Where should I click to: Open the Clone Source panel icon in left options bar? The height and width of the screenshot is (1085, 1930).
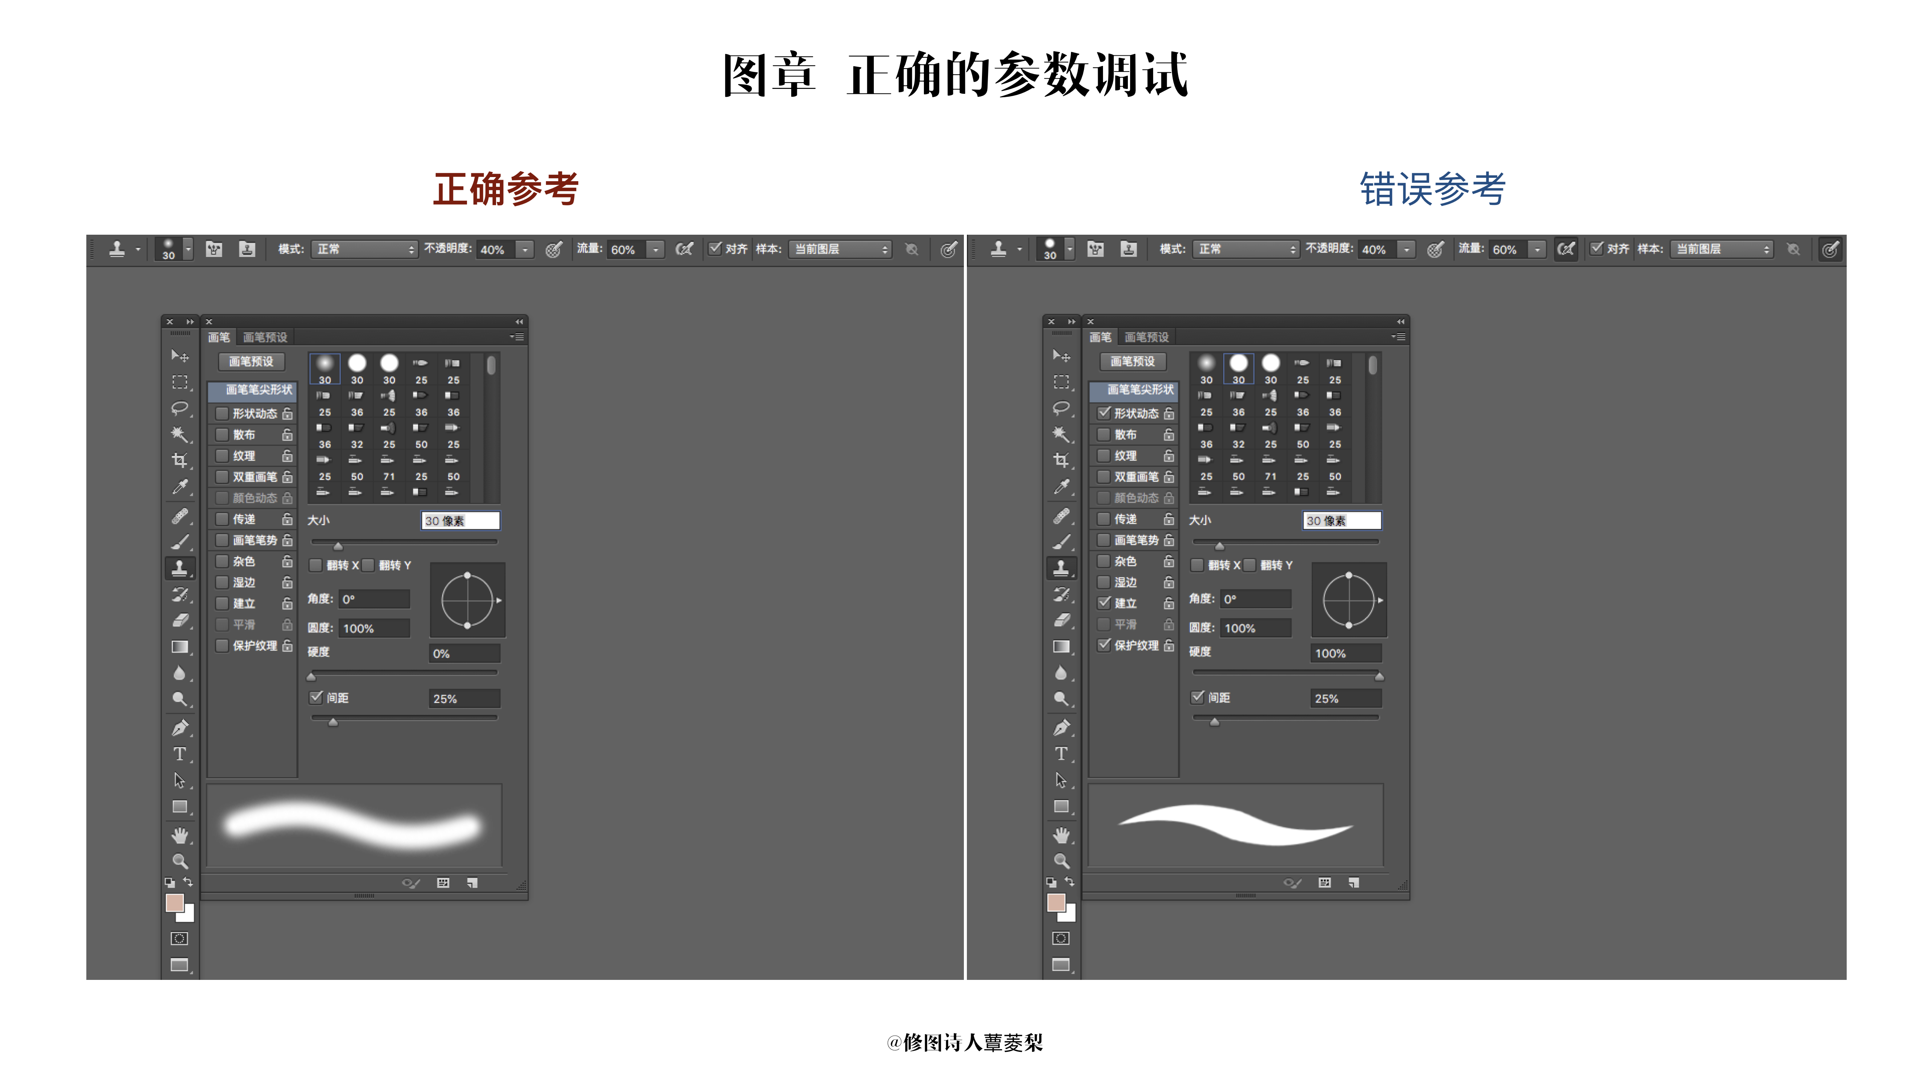click(x=247, y=249)
